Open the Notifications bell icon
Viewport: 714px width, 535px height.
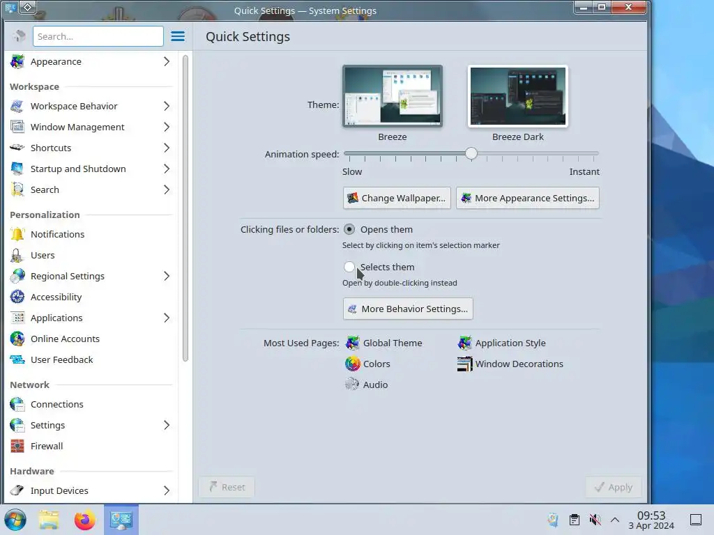[17, 234]
